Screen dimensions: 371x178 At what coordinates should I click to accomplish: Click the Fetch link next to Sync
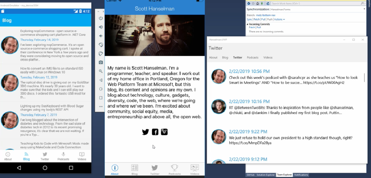point(256,19)
